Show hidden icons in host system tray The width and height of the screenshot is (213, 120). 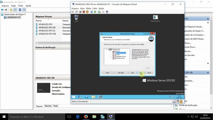pyautogui.click(x=188, y=117)
